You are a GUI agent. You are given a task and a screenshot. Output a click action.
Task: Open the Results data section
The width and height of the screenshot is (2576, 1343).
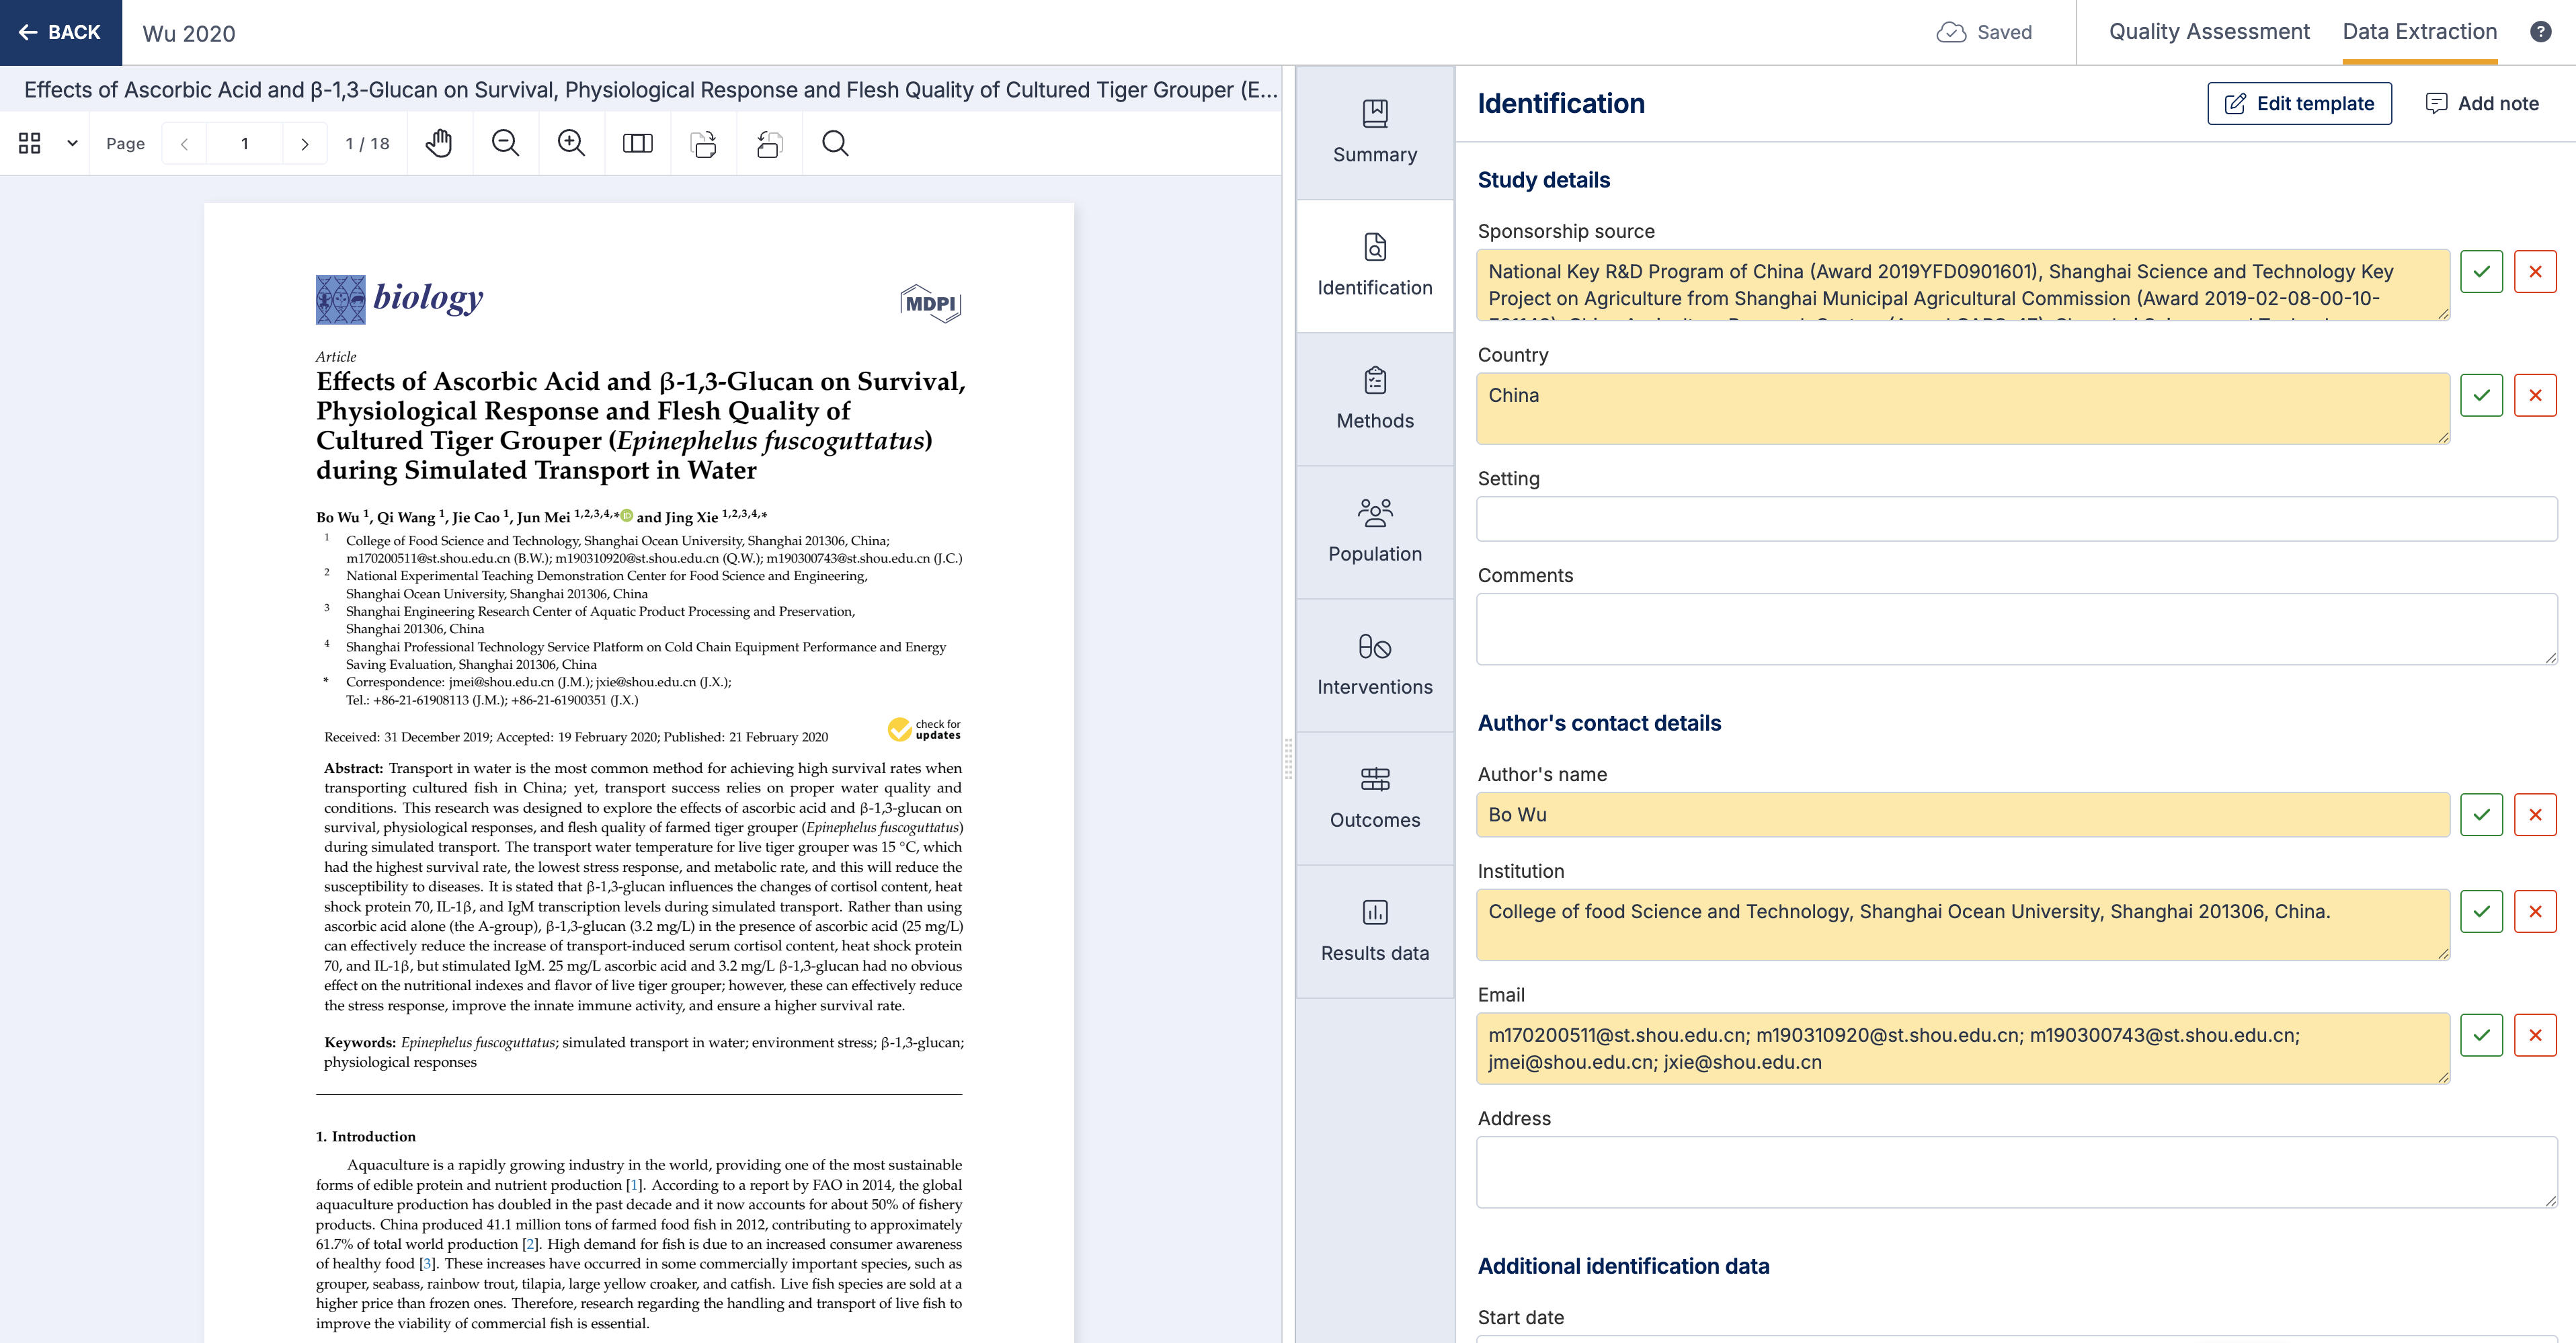coord(1375,931)
